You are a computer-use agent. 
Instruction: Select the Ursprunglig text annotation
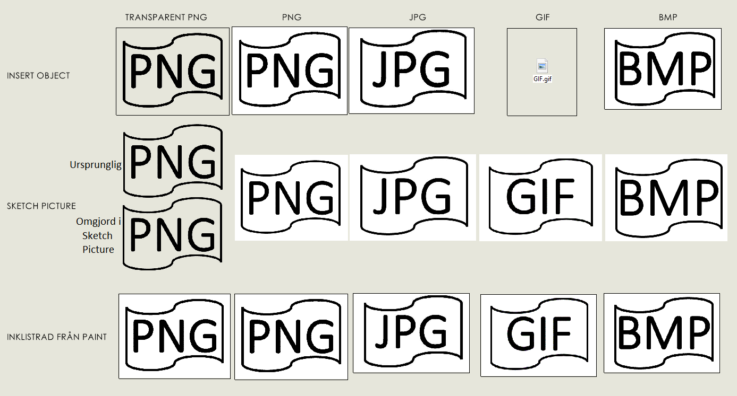coord(96,165)
